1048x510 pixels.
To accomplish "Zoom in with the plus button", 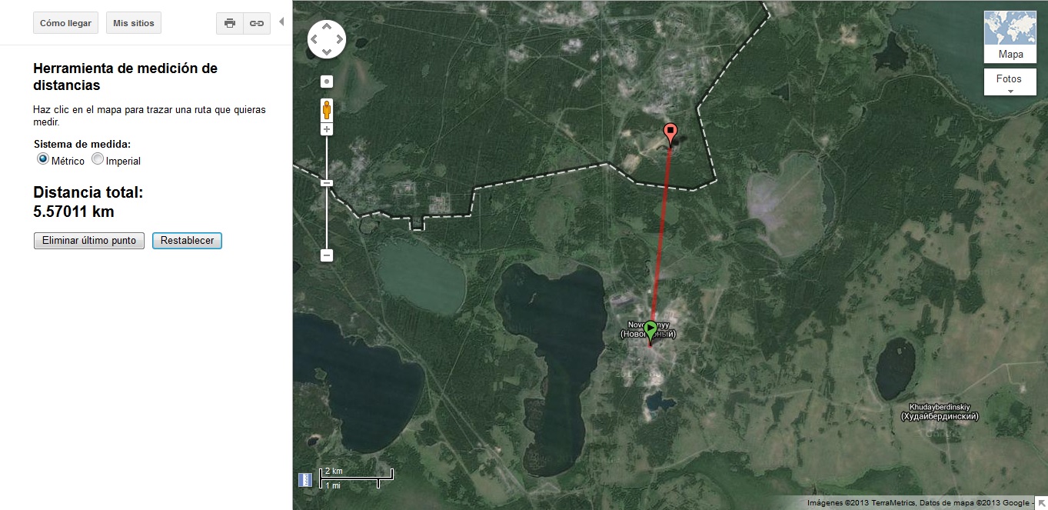I will (x=327, y=129).
